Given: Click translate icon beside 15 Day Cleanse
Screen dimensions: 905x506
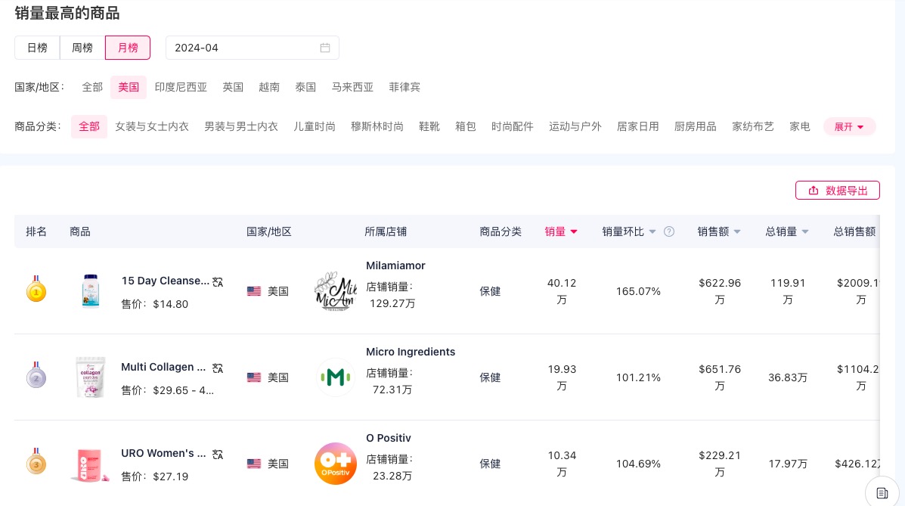Looking at the screenshot, I should (218, 281).
